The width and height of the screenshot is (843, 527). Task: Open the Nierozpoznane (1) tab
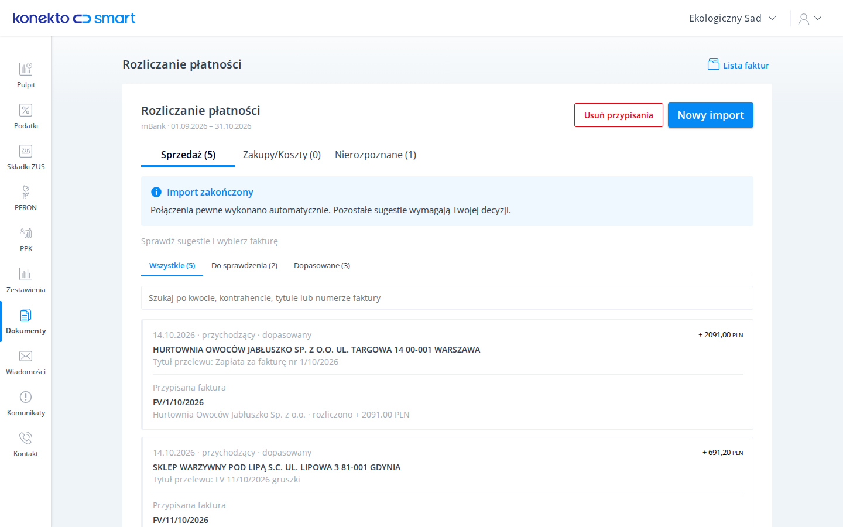coord(376,155)
